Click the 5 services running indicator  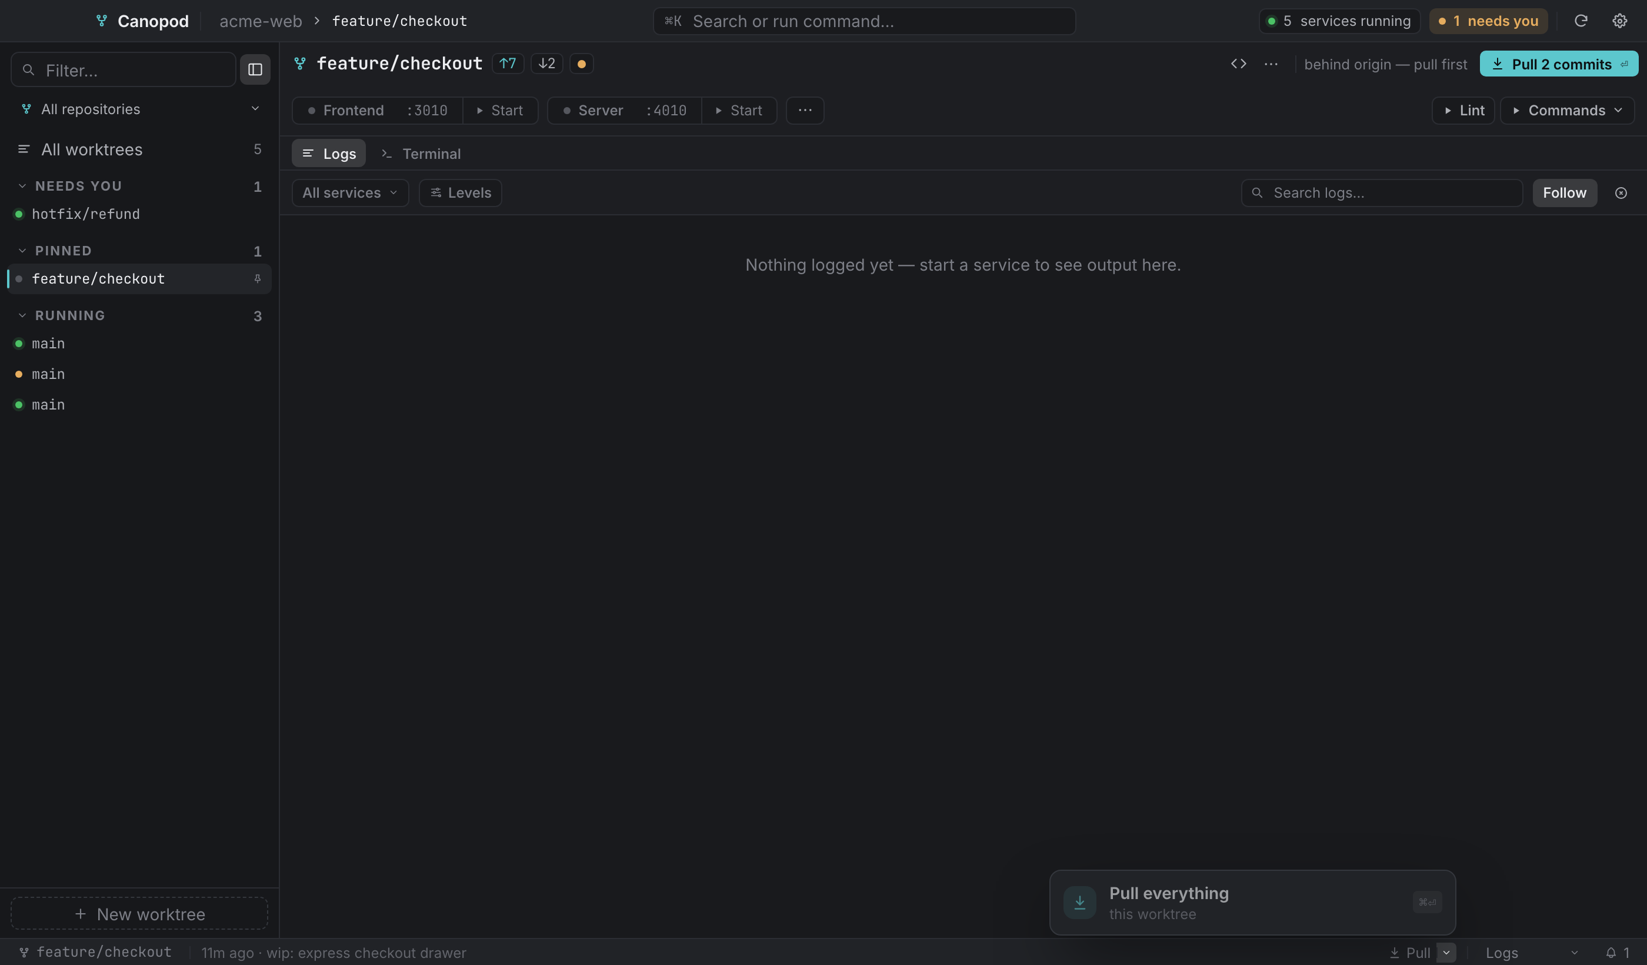pos(1339,21)
